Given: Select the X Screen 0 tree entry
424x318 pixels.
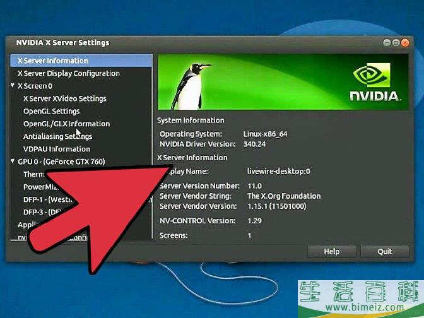Looking at the screenshot, I should pyautogui.click(x=35, y=86).
